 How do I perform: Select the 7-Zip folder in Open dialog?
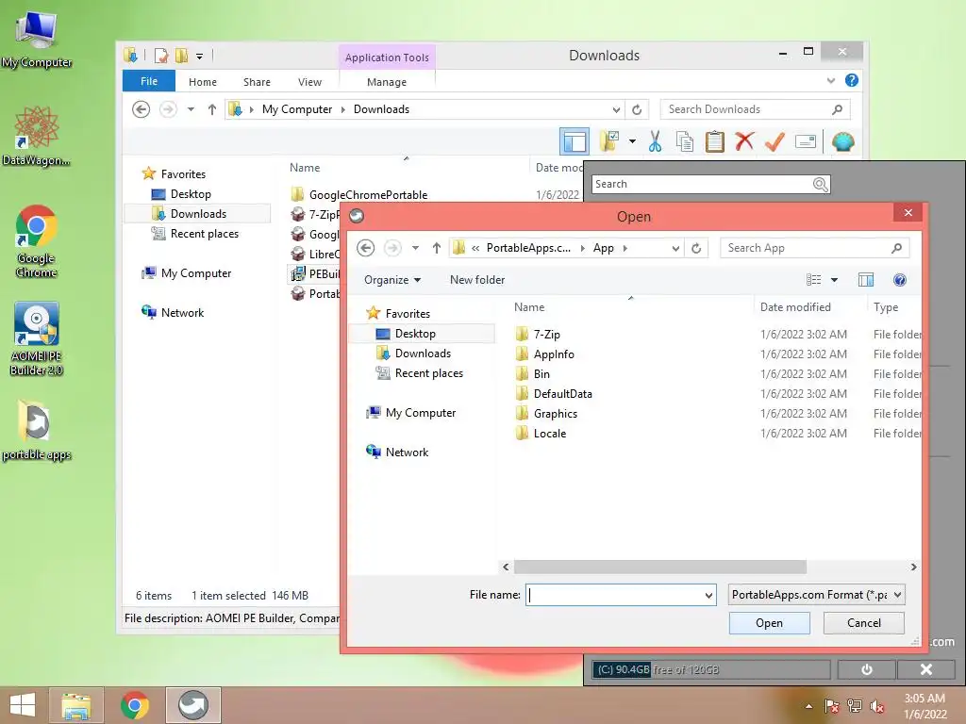pos(546,335)
